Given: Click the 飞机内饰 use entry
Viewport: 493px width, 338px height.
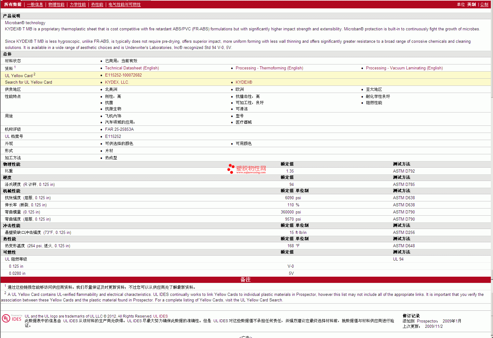Looking at the screenshot, I should [x=113, y=116].
